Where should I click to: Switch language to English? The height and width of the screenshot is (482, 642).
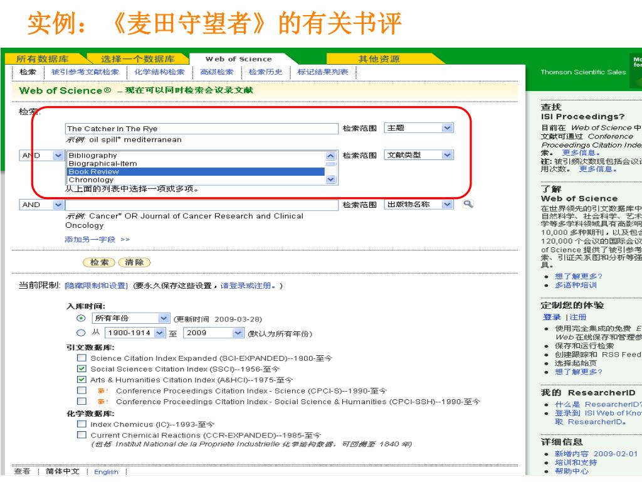[x=106, y=472]
